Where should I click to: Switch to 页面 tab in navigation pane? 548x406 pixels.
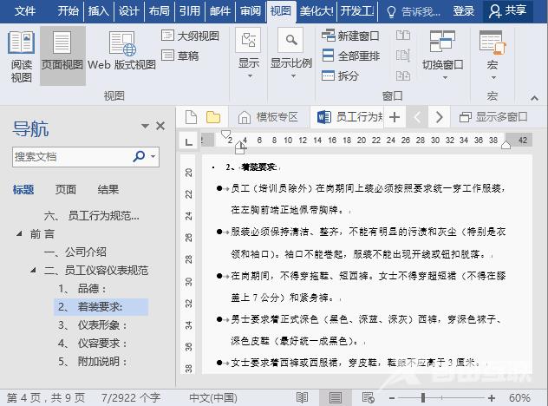[x=66, y=190]
